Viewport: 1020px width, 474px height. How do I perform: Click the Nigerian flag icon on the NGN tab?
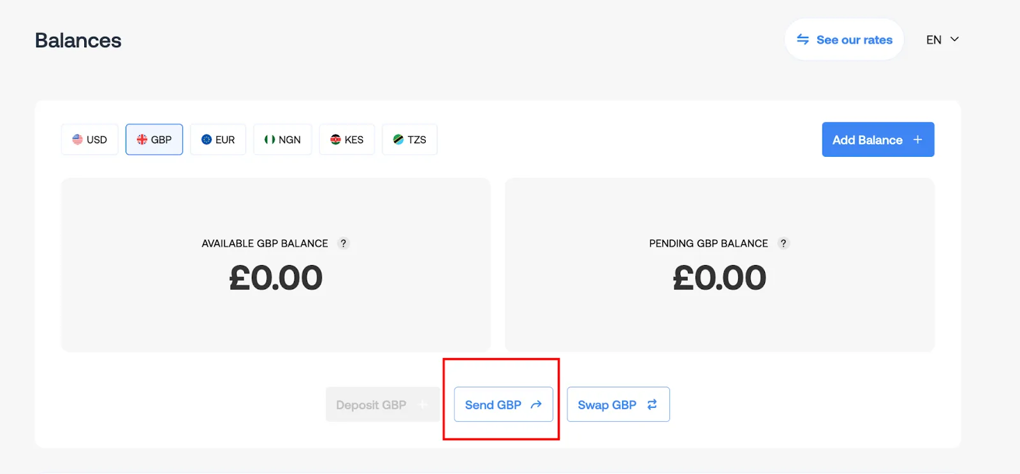[x=270, y=140]
